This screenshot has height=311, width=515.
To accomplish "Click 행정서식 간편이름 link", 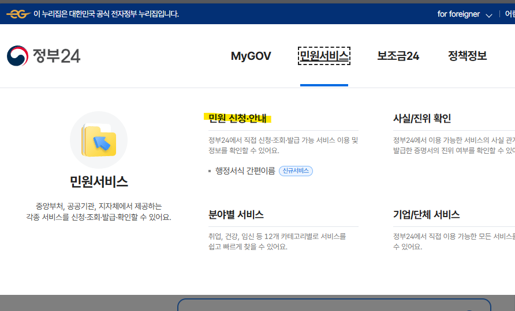I will [245, 170].
